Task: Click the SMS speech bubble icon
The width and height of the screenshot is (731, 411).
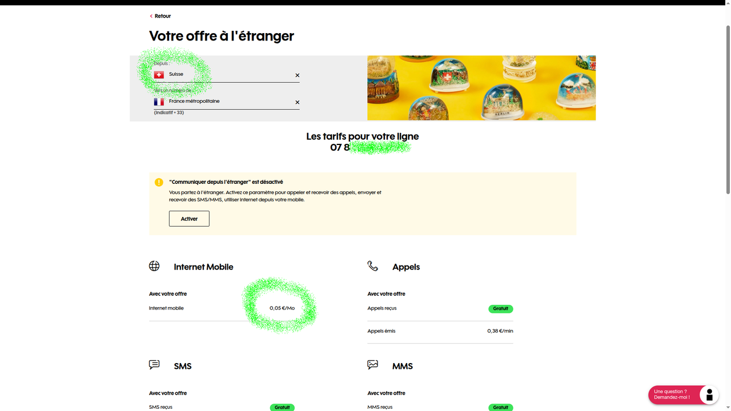Action: coord(154,365)
